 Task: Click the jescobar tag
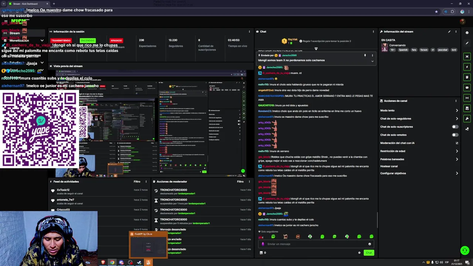click(443, 50)
